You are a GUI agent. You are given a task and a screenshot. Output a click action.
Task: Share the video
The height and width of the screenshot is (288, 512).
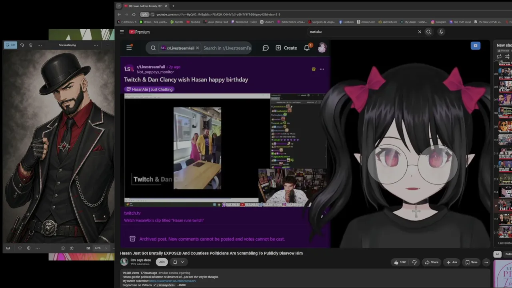coord(432,262)
